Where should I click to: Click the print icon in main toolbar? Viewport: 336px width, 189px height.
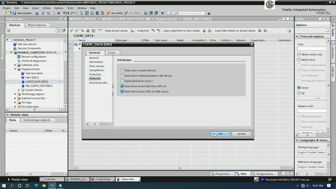point(37,13)
